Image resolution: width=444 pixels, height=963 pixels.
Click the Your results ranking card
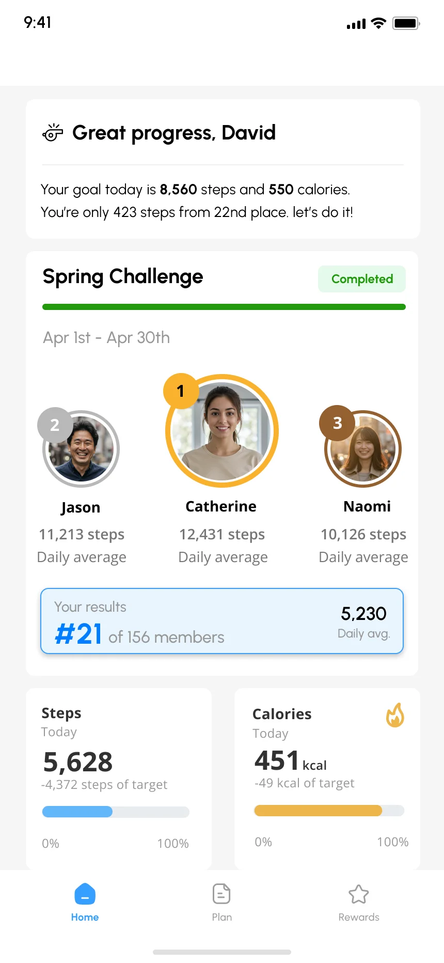[221, 620]
